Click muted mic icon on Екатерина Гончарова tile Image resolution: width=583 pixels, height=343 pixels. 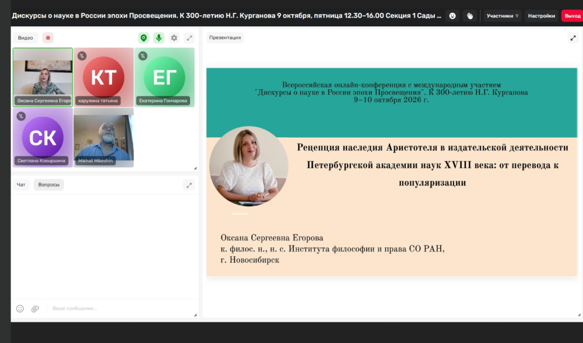click(143, 56)
